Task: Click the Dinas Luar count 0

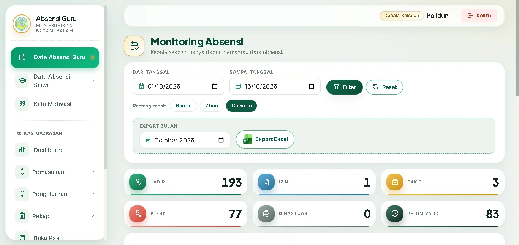Action: click(x=367, y=214)
